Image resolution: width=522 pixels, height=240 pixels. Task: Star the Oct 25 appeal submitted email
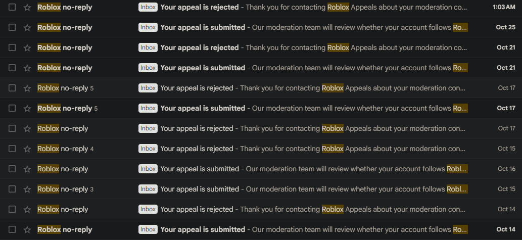click(27, 28)
